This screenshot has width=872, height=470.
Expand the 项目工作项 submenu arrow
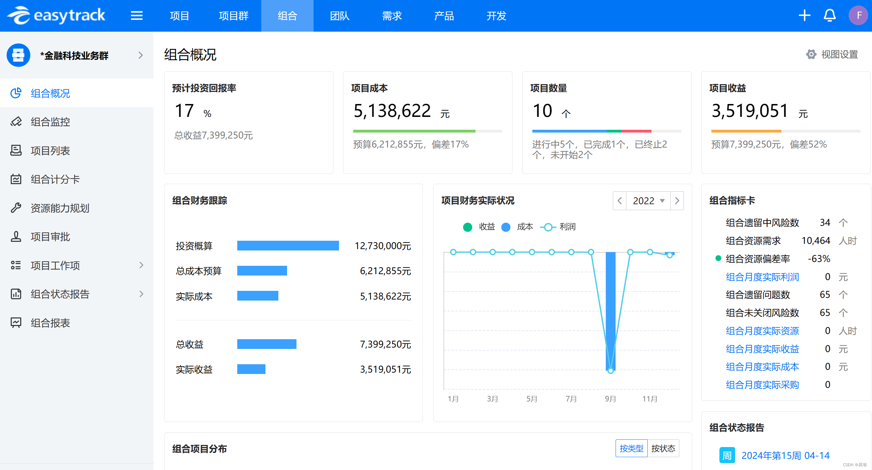[x=141, y=265]
